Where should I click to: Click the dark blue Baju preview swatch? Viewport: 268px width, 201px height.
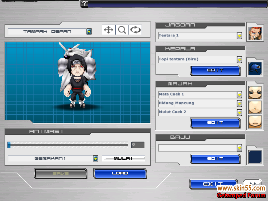255,157
